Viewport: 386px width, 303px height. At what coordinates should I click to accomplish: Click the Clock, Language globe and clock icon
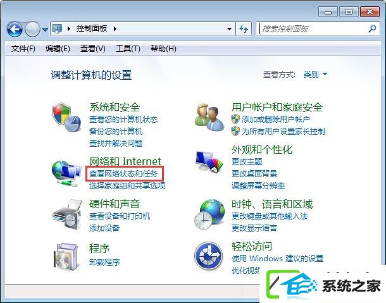coord(209,214)
